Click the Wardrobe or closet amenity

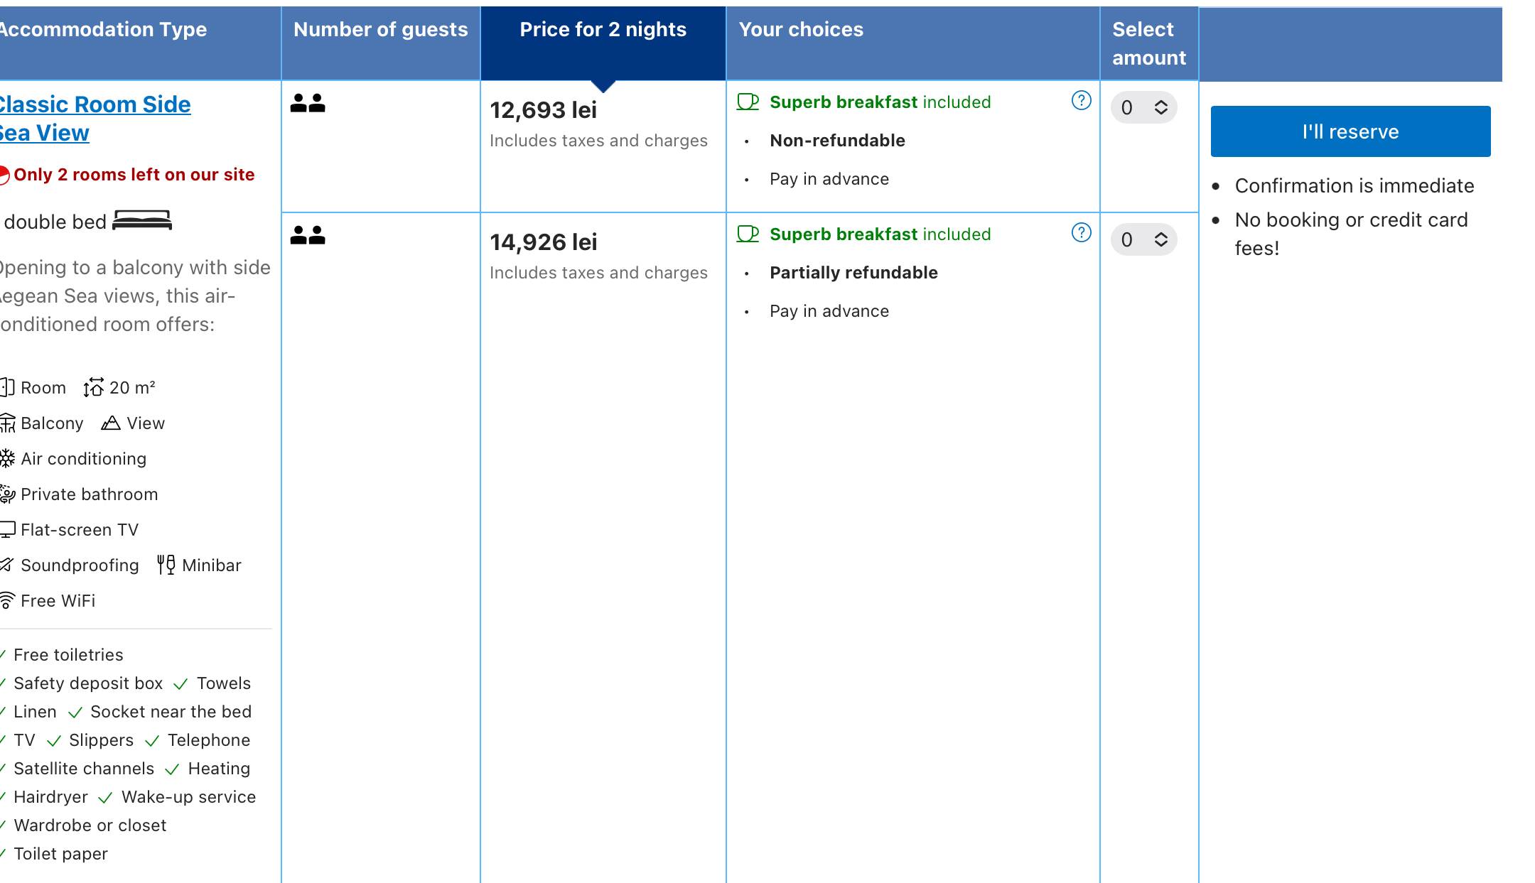[90, 825]
